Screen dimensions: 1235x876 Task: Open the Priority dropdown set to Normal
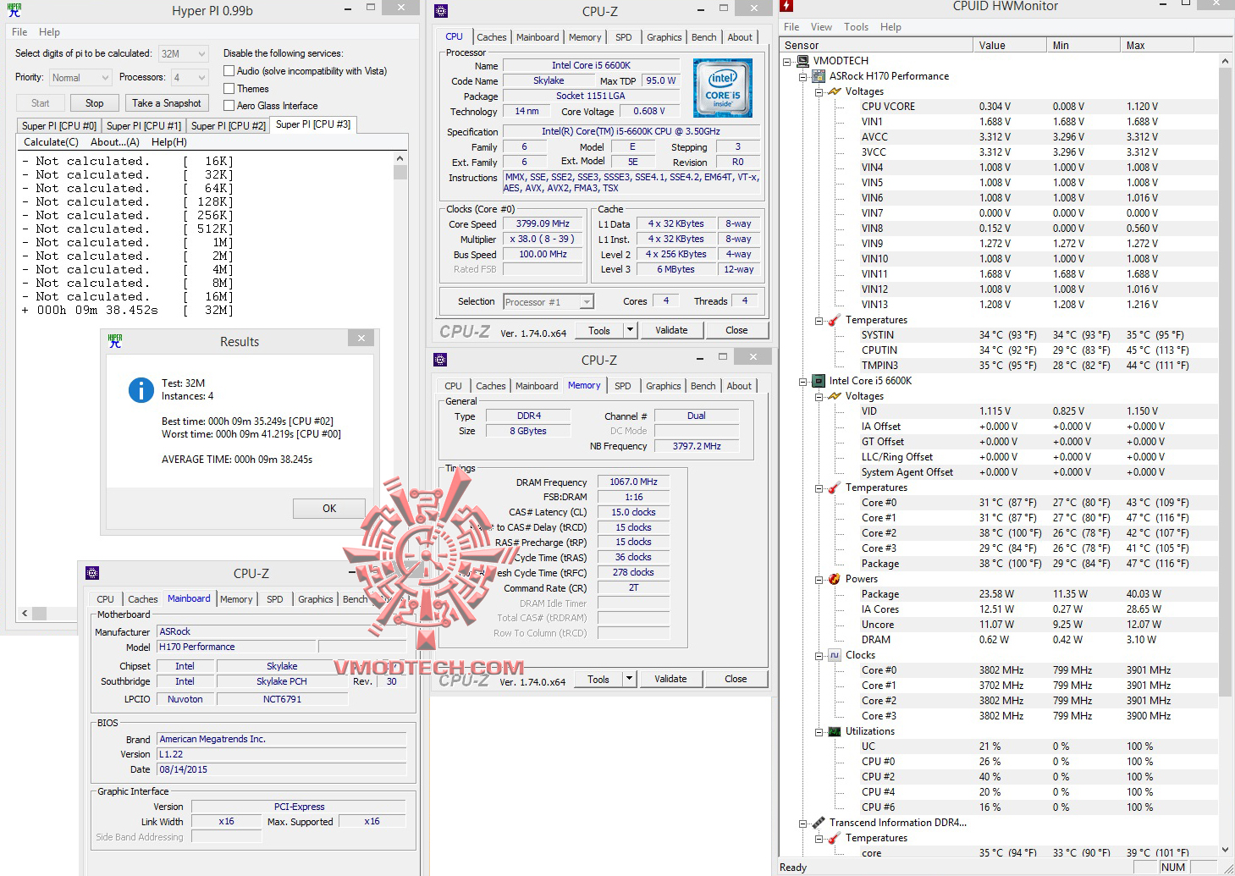[x=80, y=78]
